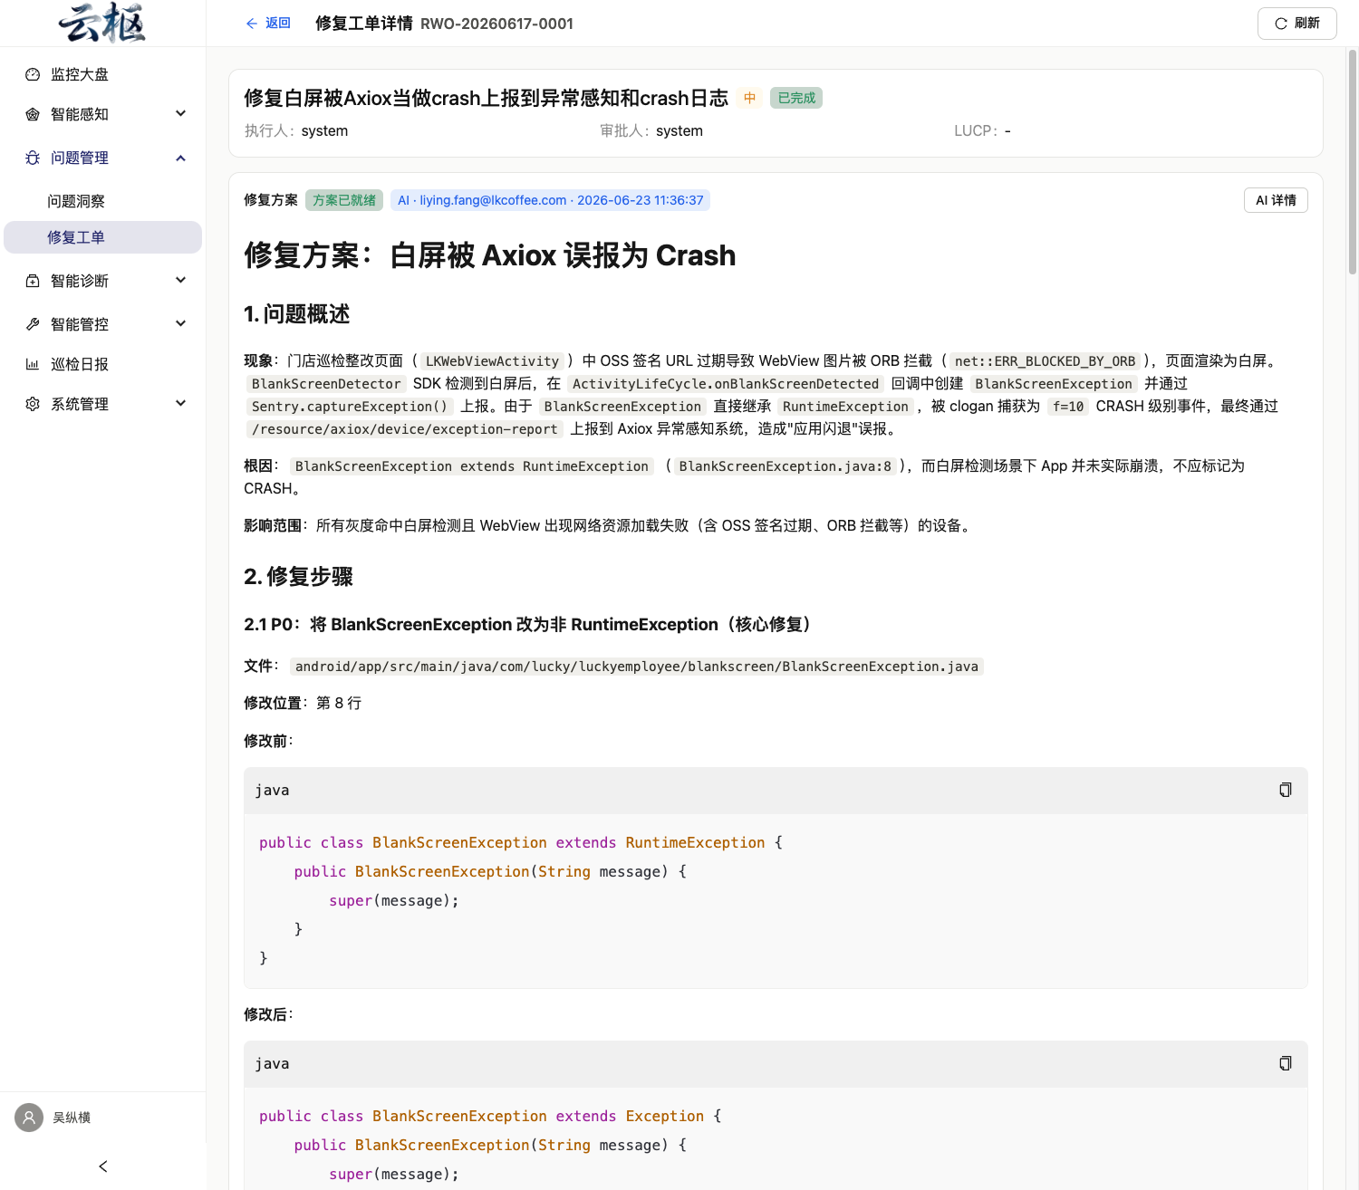
Task: Click the 监控大盘 dashboard icon
Action: pos(33,74)
